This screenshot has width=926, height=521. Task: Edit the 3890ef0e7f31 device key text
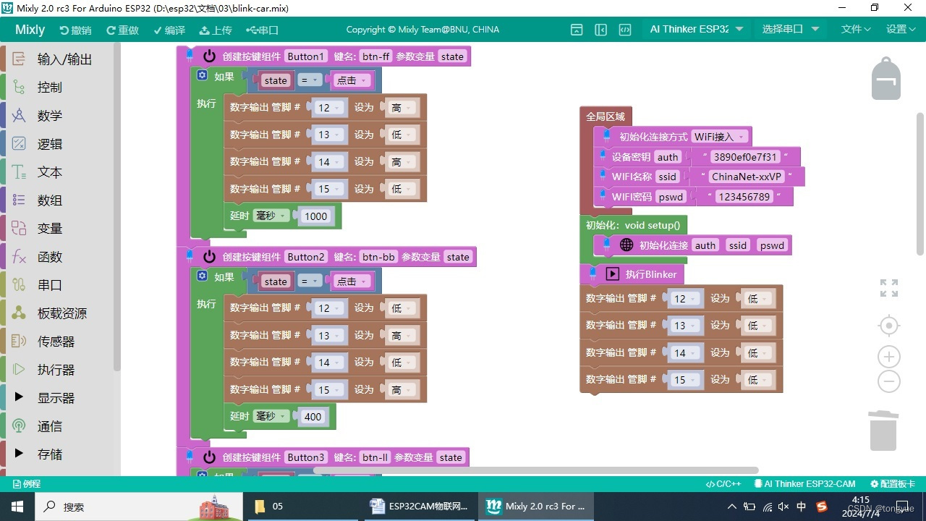[x=744, y=156]
